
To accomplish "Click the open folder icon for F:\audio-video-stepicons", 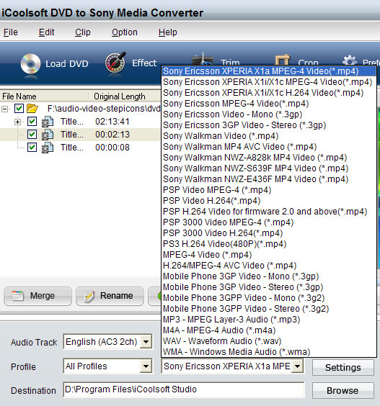I will [32, 108].
